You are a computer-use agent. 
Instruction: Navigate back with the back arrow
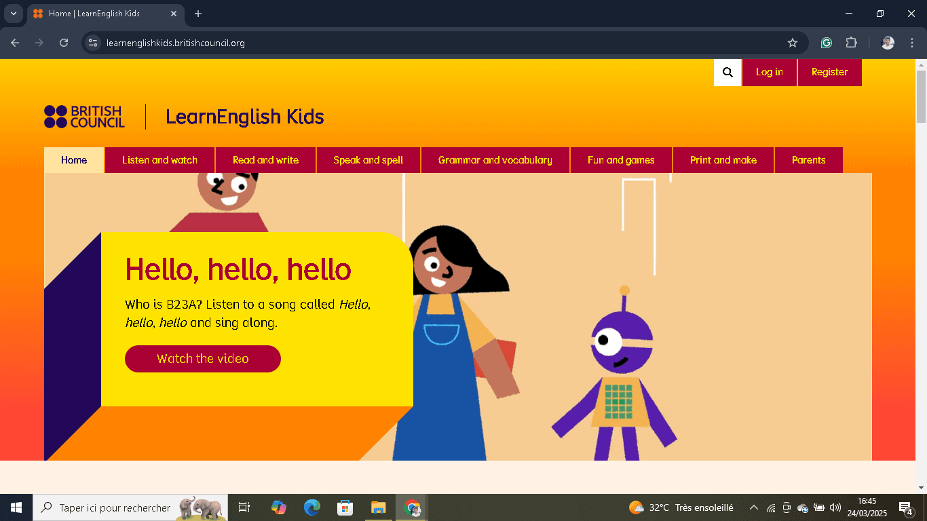click(14, 42)
